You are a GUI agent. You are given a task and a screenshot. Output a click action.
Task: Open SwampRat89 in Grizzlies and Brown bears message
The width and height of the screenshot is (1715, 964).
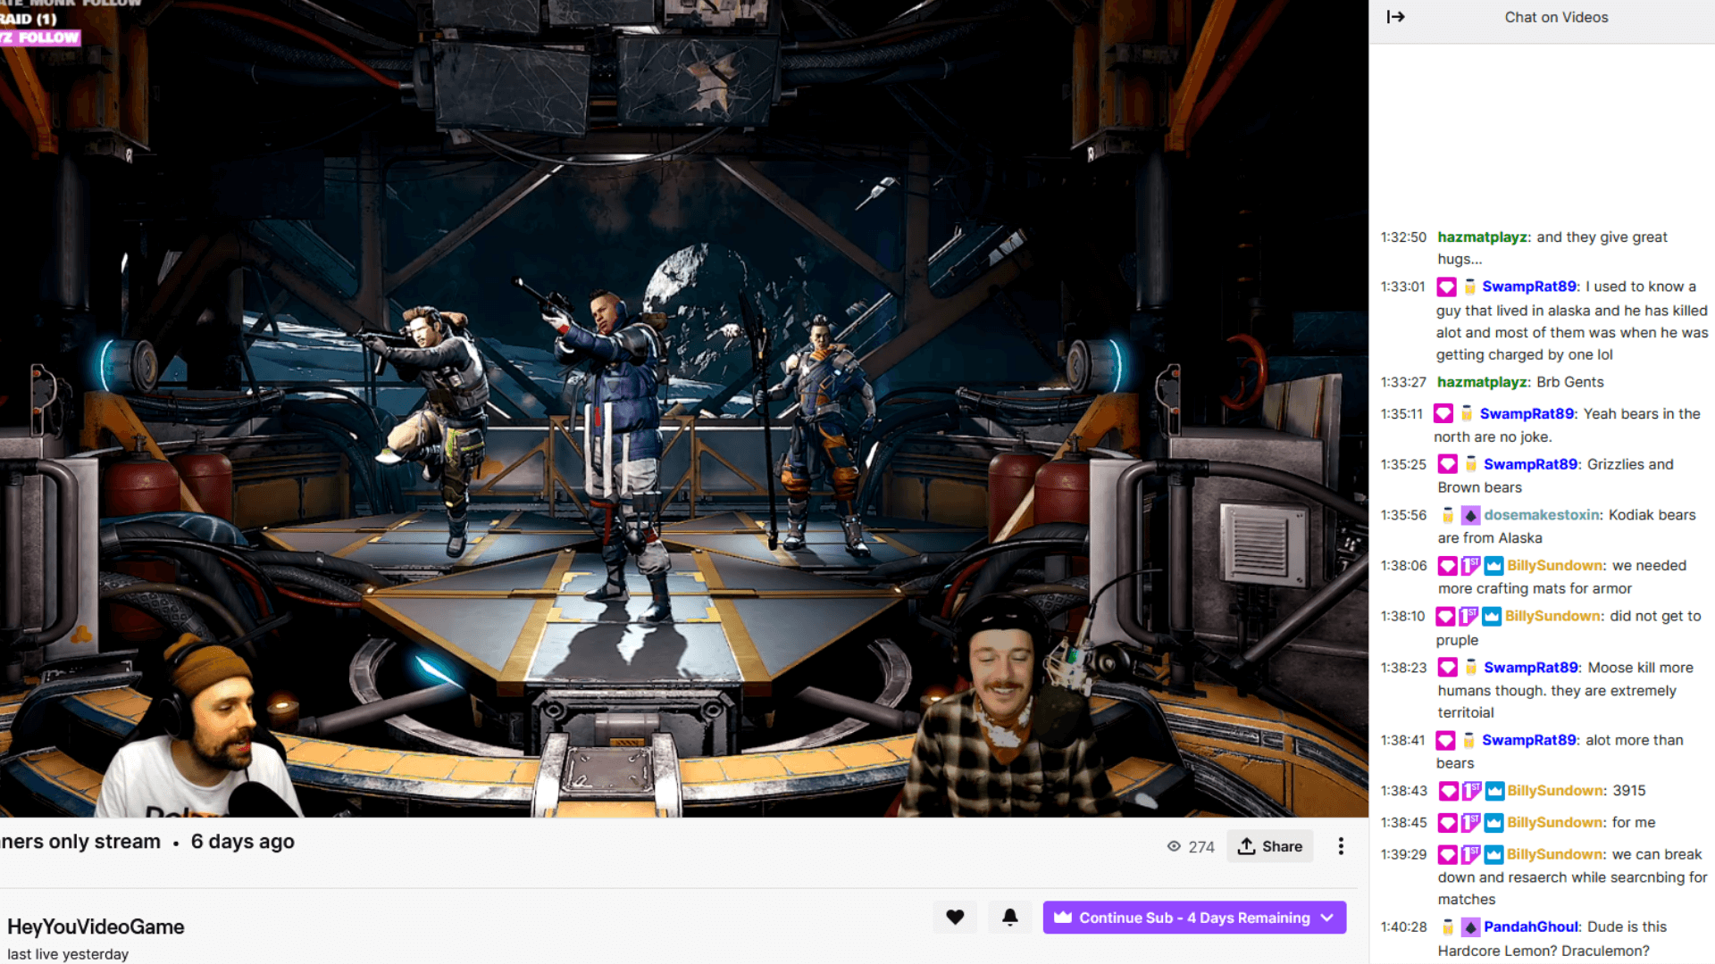tap(1532, 464)
